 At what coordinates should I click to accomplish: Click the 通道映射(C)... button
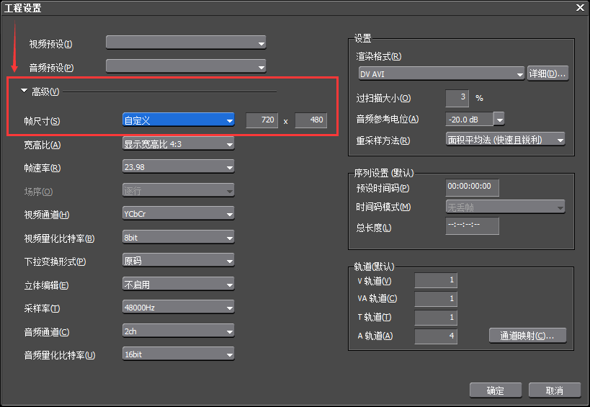coord(527,336)
